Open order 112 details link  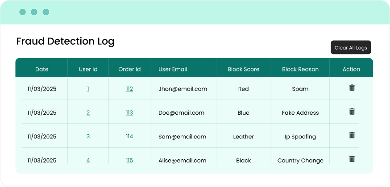(129, 89)
